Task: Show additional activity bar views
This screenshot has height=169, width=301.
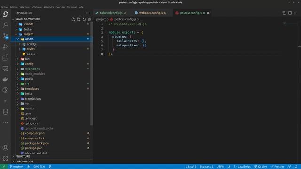Action: (5, 122)
